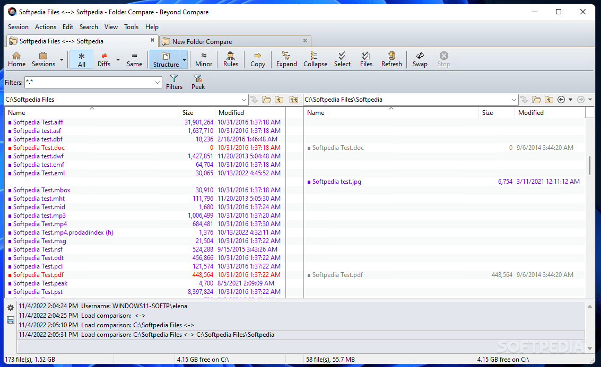Viewport: 601px width, 367px height.
Task: Click into the Filters text field
Action: click(89, 82)
